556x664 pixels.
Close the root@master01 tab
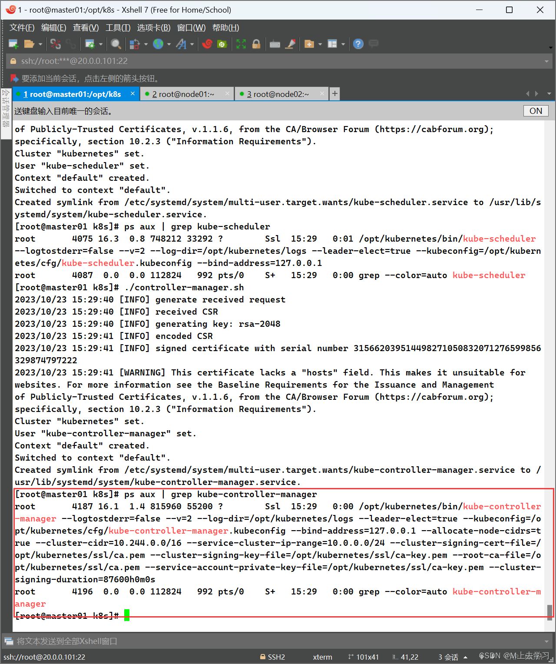pos(132,94)
